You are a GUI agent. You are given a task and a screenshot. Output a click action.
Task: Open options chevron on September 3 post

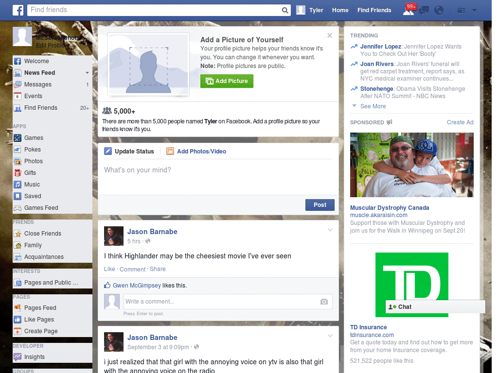coord(330,336)
